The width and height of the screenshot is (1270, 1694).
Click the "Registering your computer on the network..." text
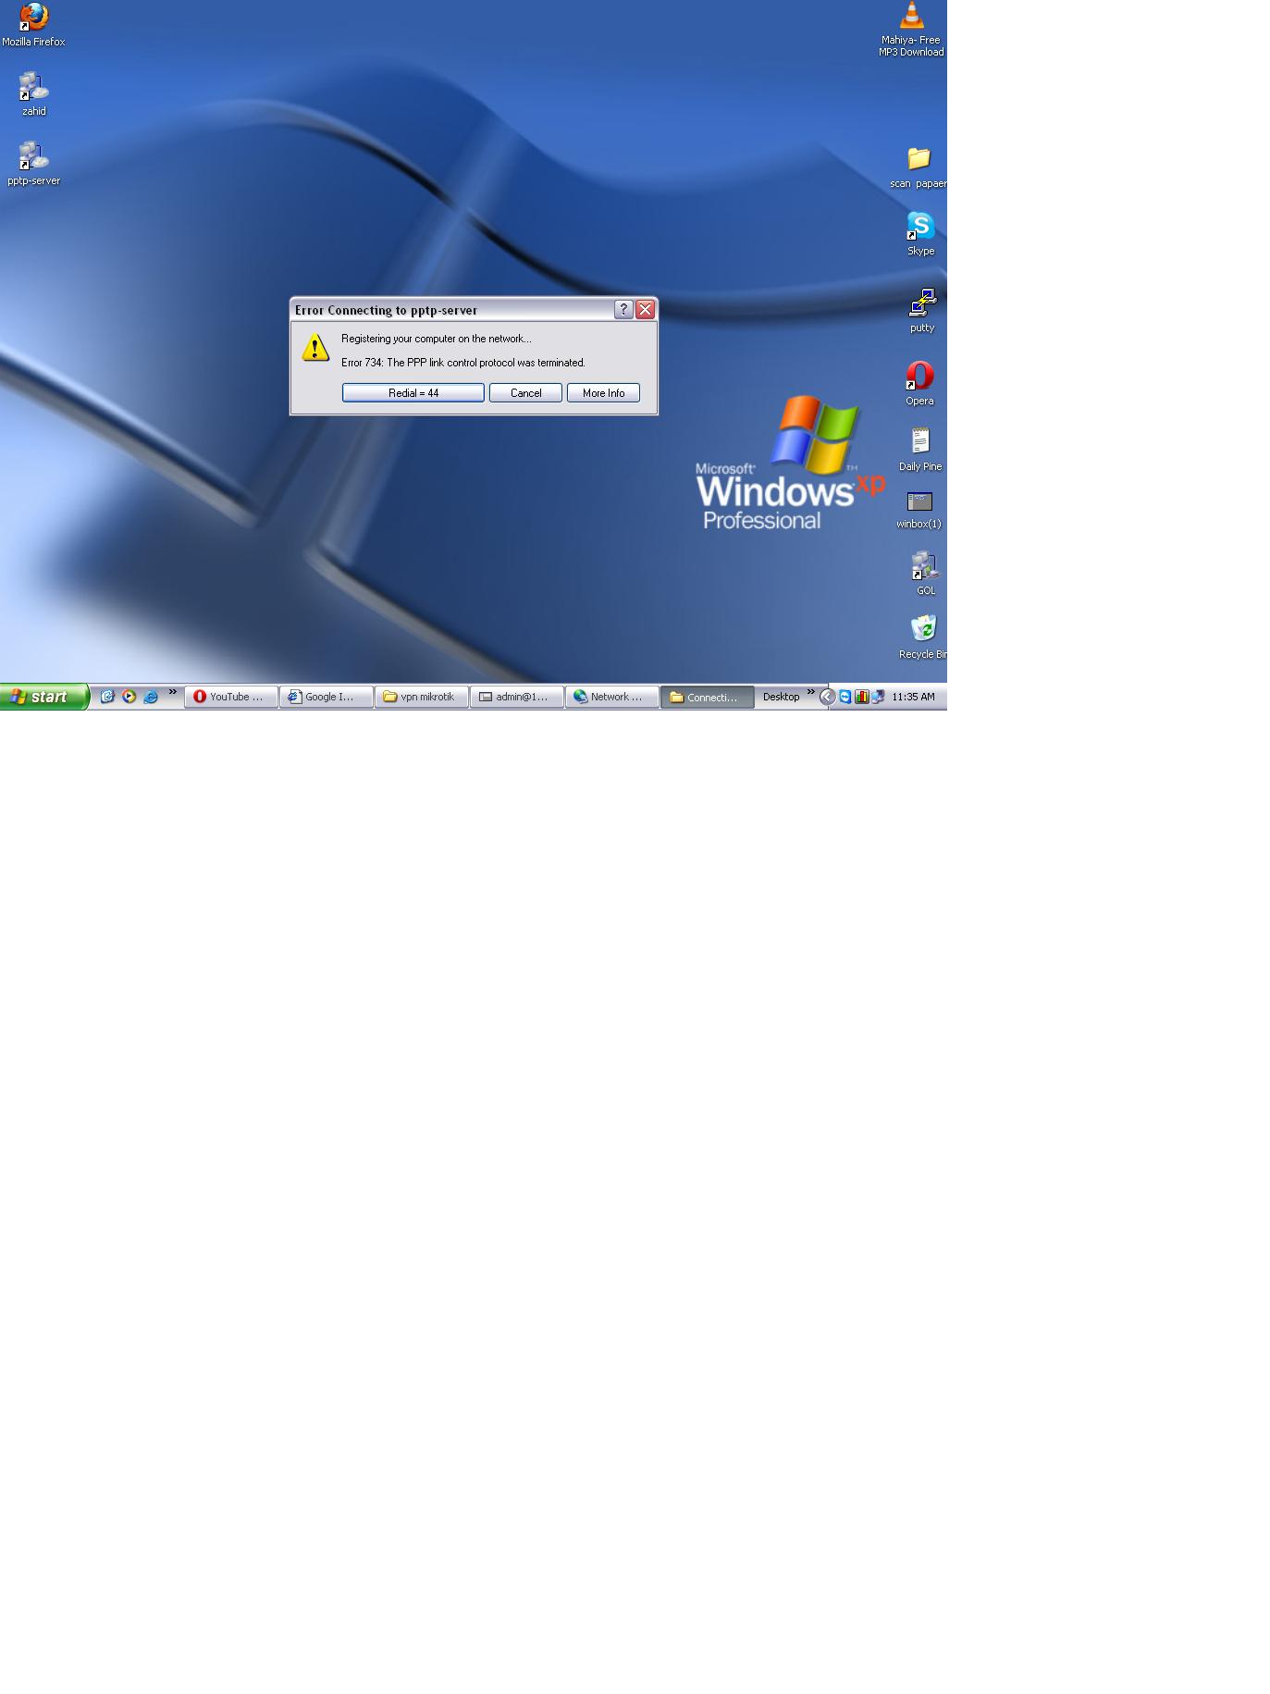437,339
